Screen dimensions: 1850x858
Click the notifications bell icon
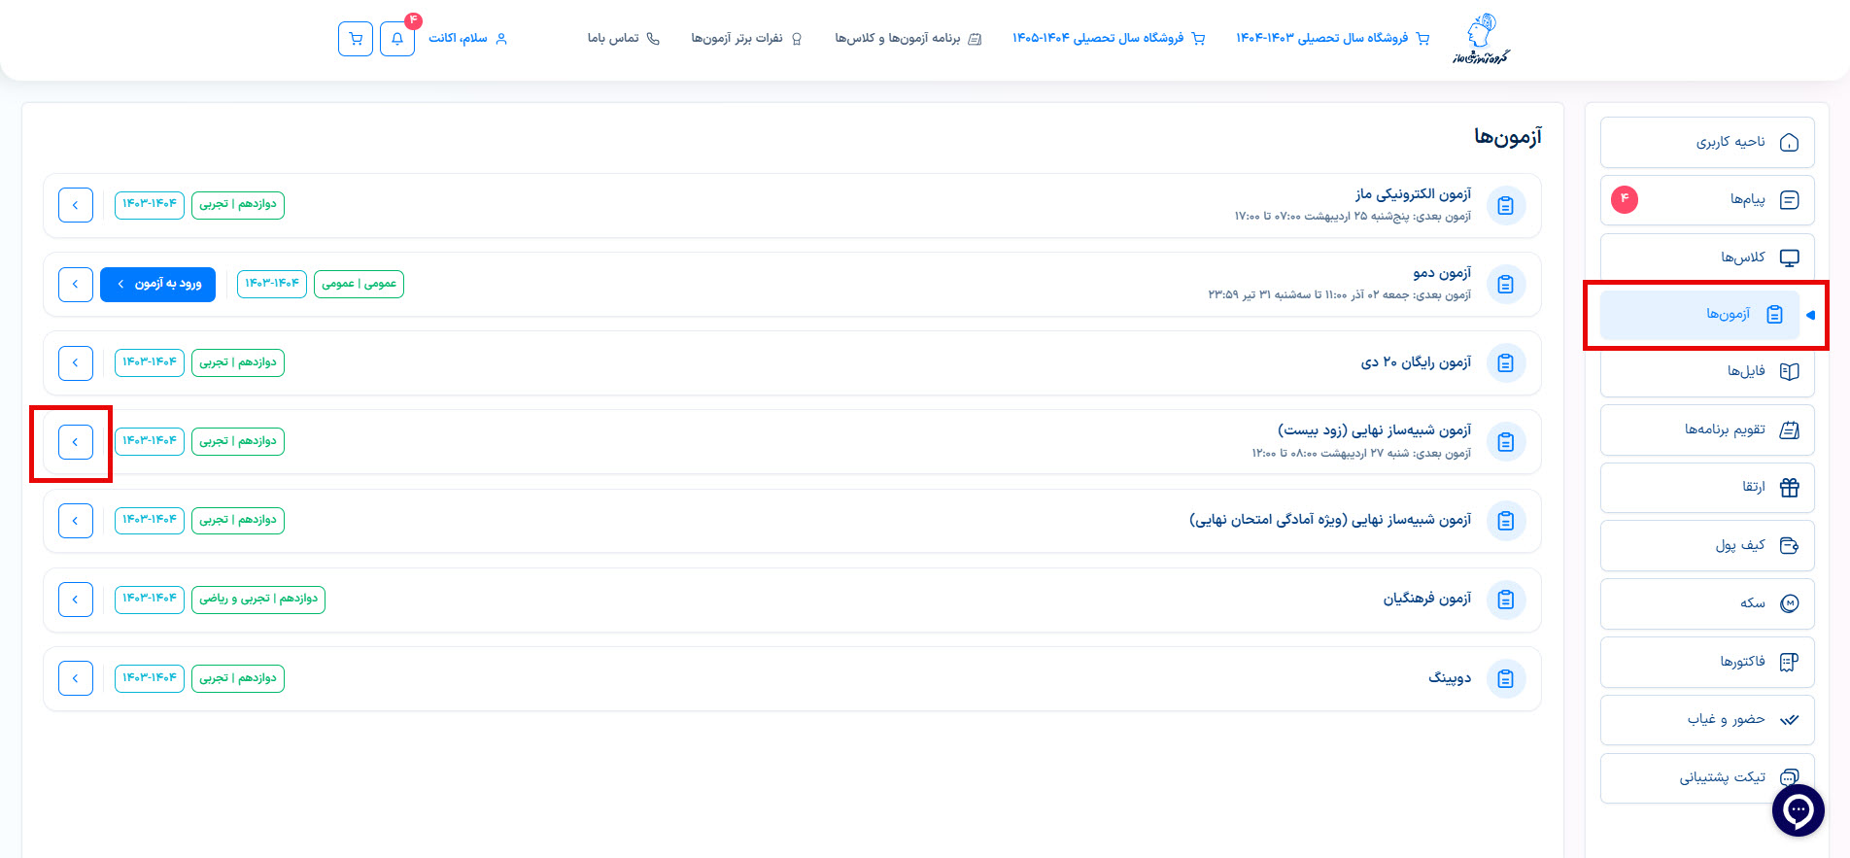[396, 39]
